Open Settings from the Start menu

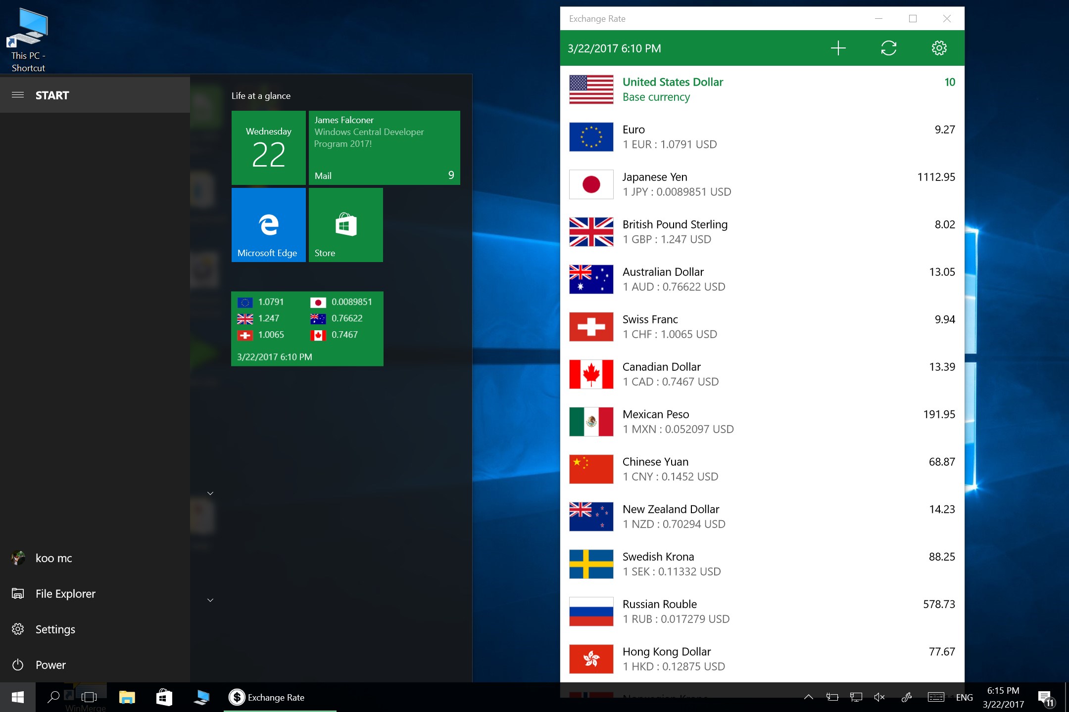pos(54,629)
